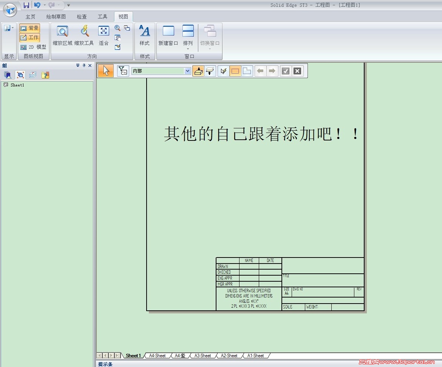
Task: Open the layers panel tab icon
Action: click(33, 75)
